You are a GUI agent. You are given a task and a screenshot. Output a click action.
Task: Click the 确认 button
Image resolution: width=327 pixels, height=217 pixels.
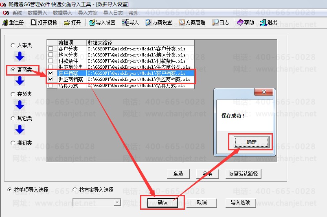[x=162, y=202]
